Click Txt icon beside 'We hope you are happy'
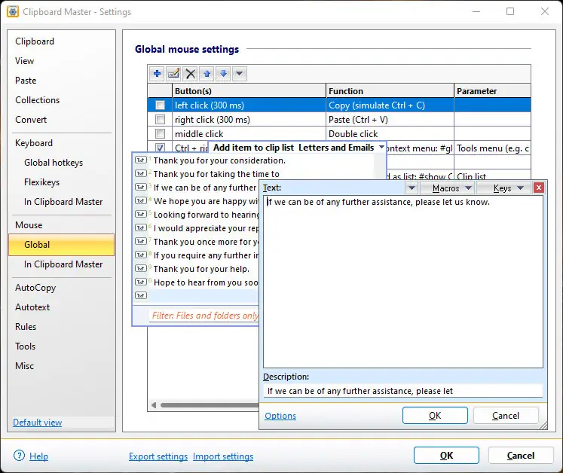 140,200
